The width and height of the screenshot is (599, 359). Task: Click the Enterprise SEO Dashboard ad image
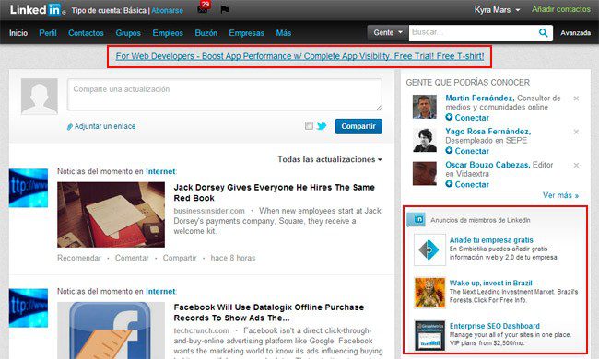click(429, 335)
